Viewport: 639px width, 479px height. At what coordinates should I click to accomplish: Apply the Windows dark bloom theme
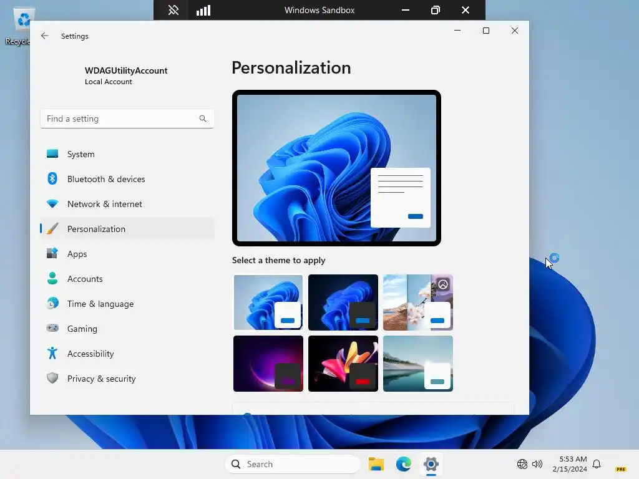tap(343, 302)
